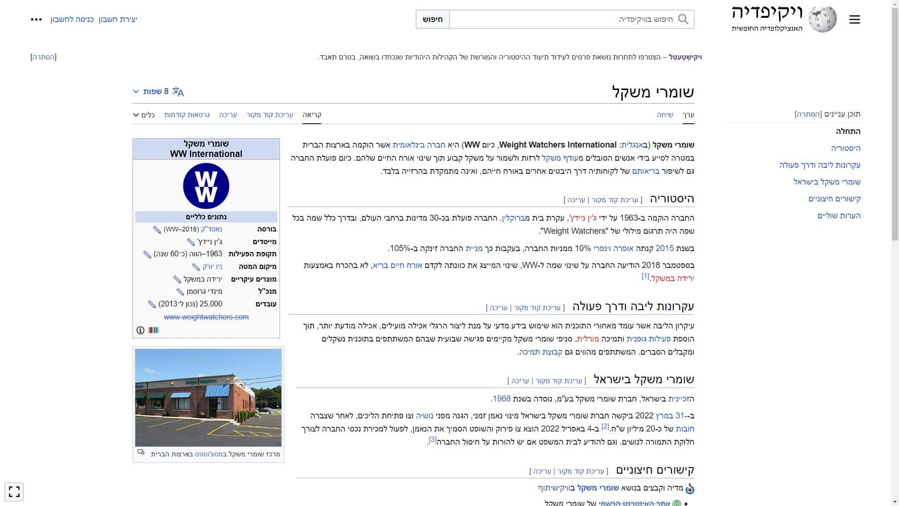Viewport: 899px width, 506px height.
Task: Click footnote reference [3]
Action: point(433,439)
